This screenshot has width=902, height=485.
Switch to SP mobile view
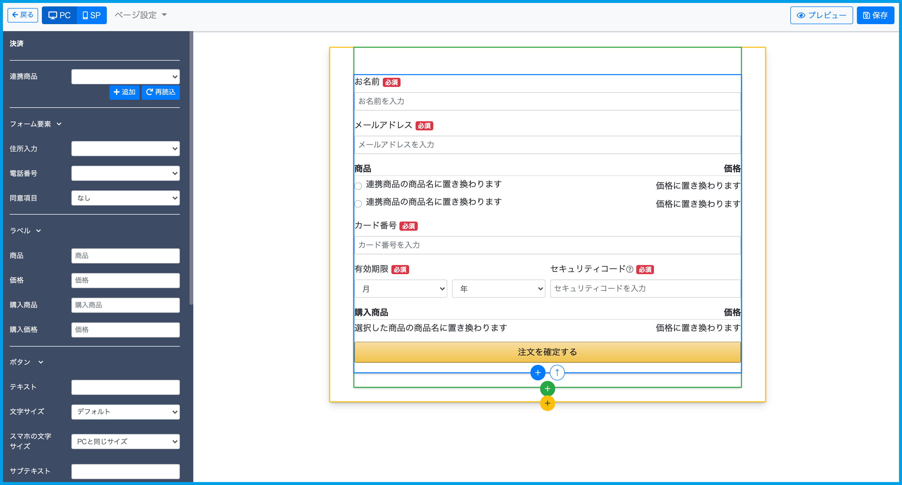click(x=92, y=15)
